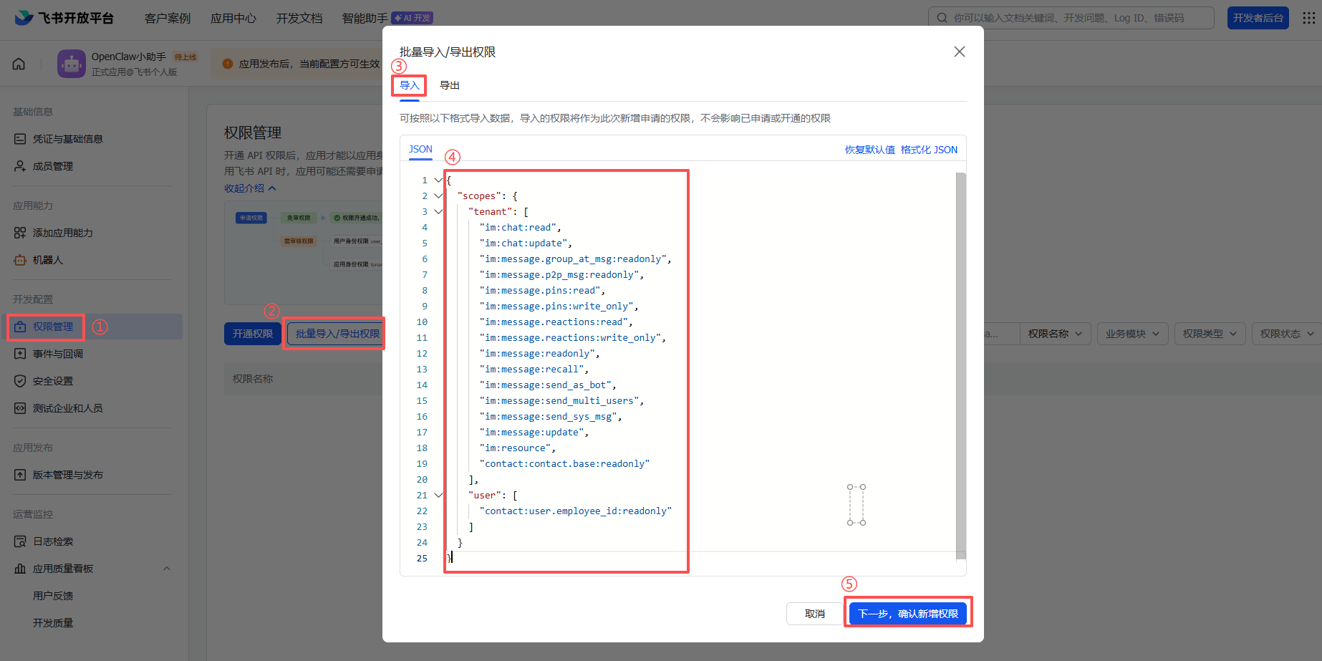This screenshot has width=1322, height=661.
Task: Fold the tenant array at line 3
Action: tap(438, 211)
